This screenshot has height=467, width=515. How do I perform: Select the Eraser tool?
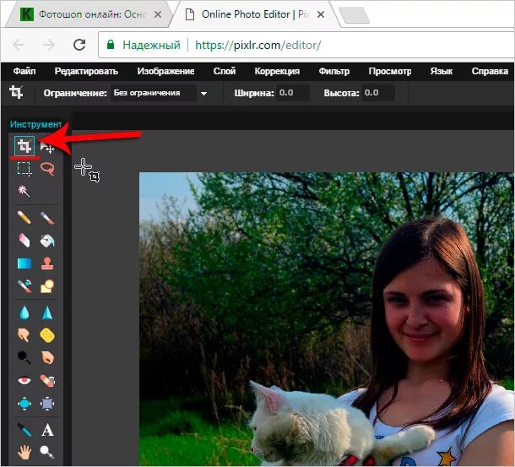(x=24, y=241)
